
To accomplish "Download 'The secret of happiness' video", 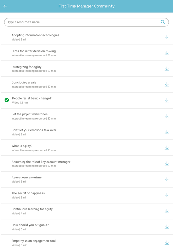I will (167, 195).
